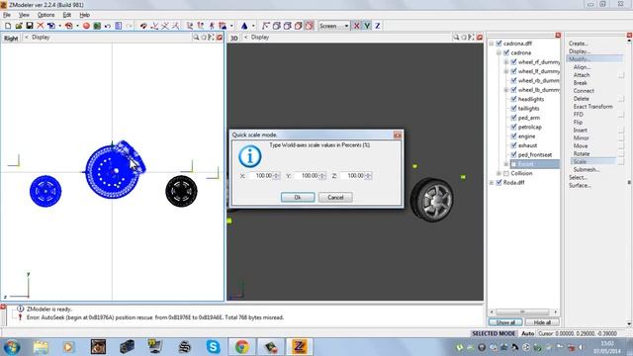Open the Screen axes dropdown
Screen dimensions: 633x356
pyautogui.click(x=334, y=26)
